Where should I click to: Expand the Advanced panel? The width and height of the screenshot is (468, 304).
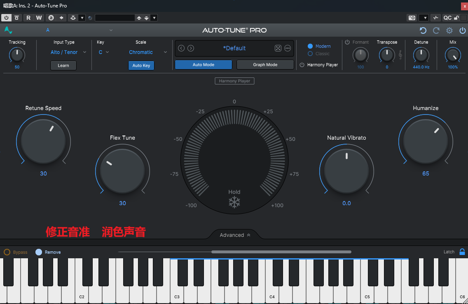(235, 235)
